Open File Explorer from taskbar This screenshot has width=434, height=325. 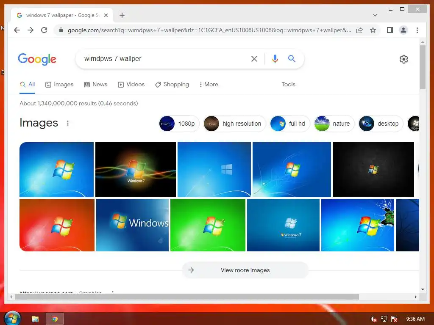35,319
